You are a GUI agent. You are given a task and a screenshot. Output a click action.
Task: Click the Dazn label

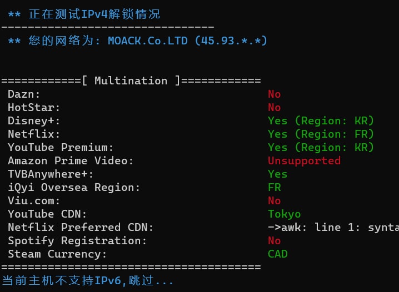[x=24, y=94]
